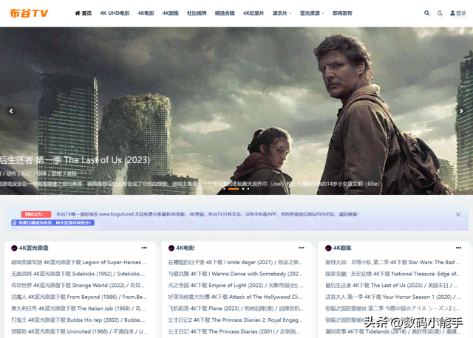Screen dimensions: 473x338
Task: Open Attack of The Hollywood link
Action: point(235,297)
